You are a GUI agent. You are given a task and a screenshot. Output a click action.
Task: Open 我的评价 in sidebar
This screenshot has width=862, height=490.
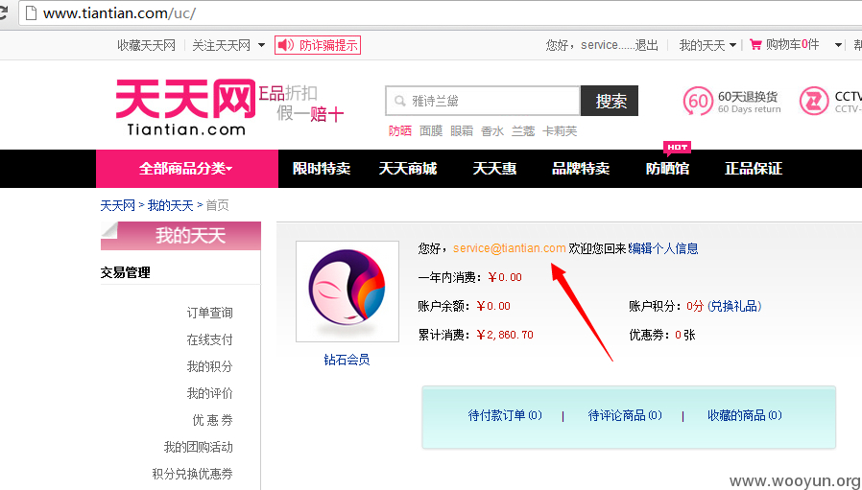pos(210,393)
